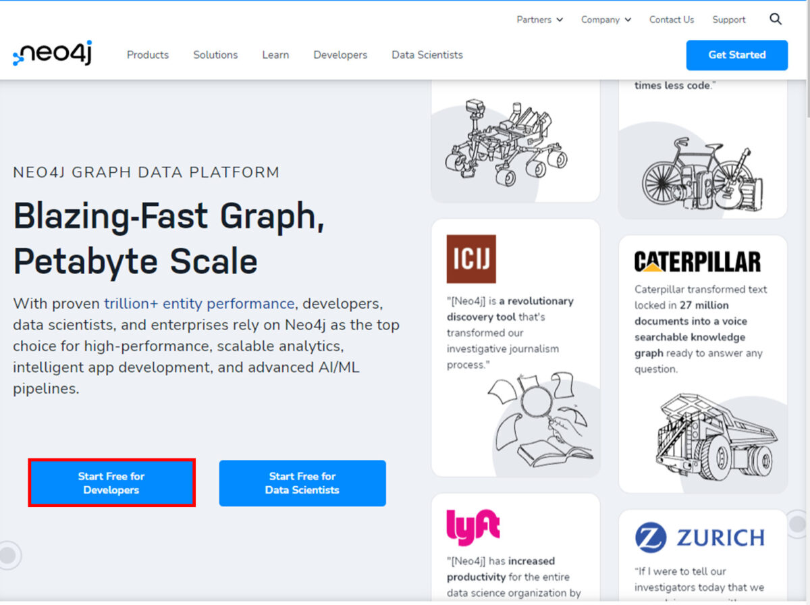Click Start Free for Data Scientists
810x605 pixels.
coord(302,483)
